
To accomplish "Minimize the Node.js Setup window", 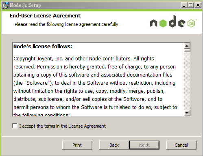I will click(184, 5).
